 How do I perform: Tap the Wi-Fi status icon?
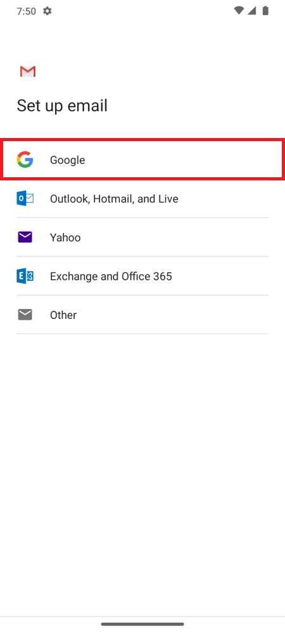coord(239,11)
